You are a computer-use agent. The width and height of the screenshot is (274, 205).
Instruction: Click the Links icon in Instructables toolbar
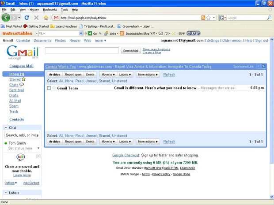pos(106,34)
